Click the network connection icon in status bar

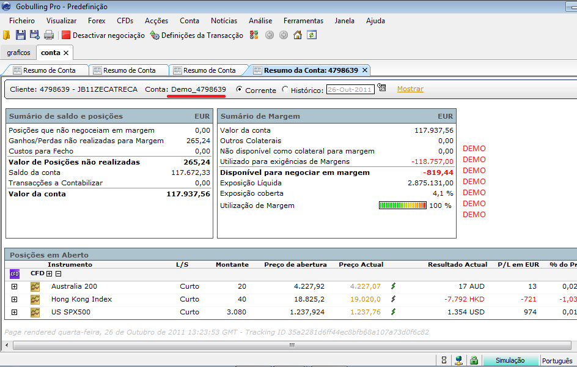click(x=459, y=360)
